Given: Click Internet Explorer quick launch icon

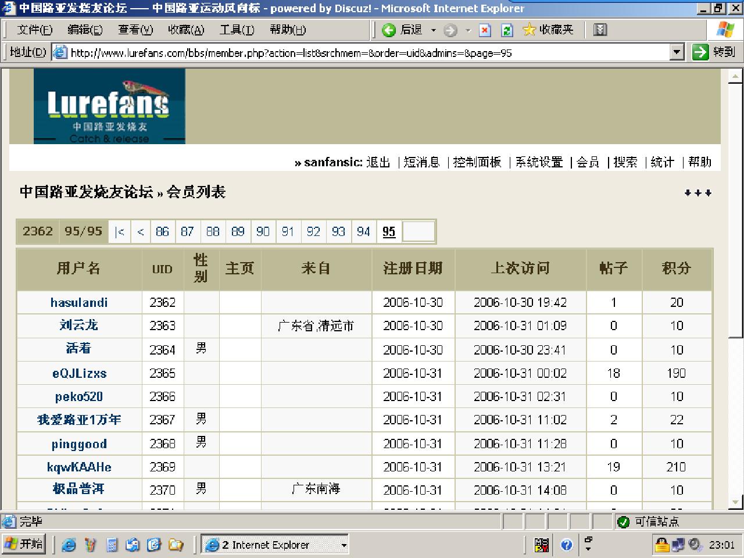Looking at the screenshot, I should [69, 545].
